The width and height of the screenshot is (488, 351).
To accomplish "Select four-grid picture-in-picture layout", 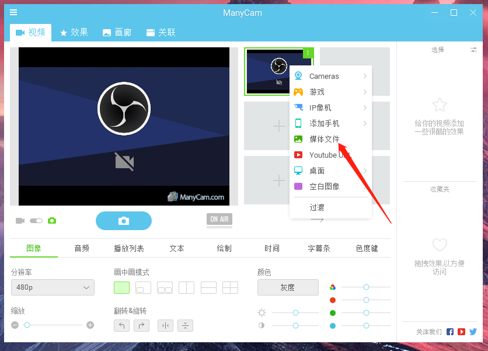I will coord(231,287).
